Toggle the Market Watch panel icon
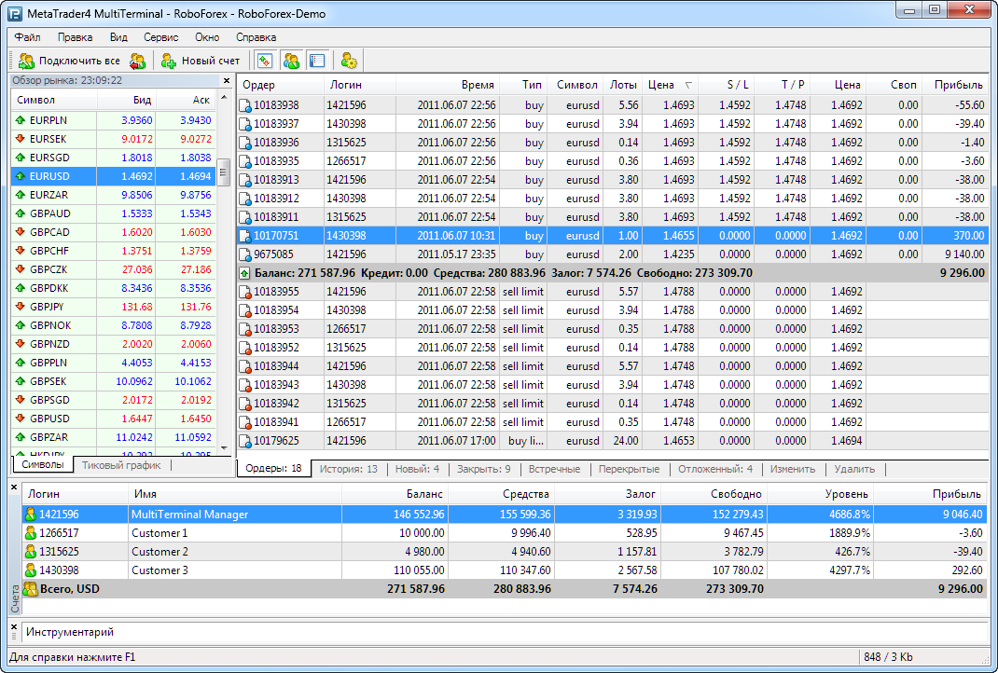 point(265,62)
